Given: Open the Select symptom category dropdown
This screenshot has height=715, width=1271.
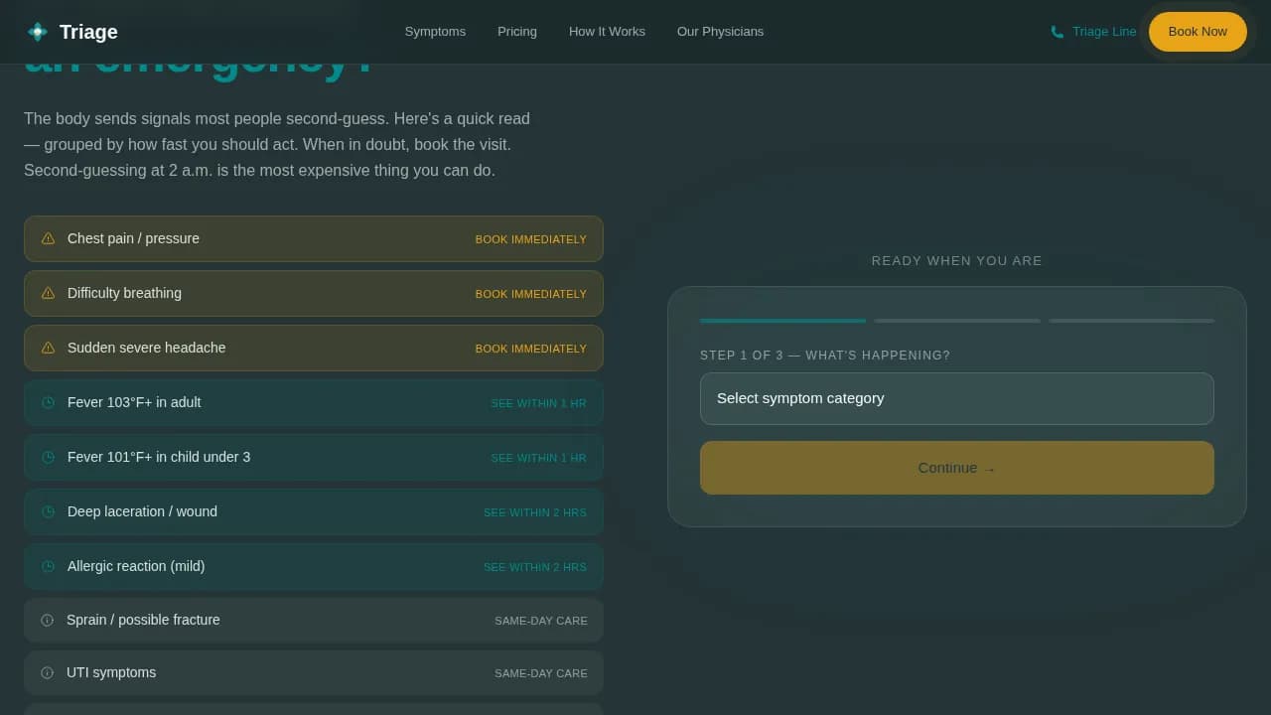Looking at the screenshot, I should pos(957,398).
